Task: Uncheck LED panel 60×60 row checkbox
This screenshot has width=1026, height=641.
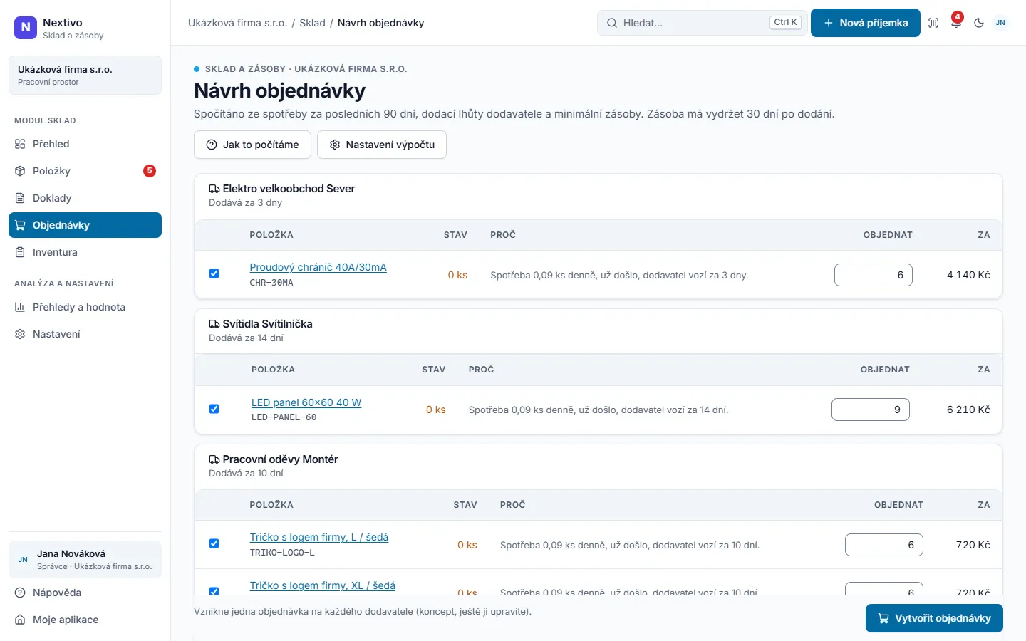Action: tap(214, 409)
